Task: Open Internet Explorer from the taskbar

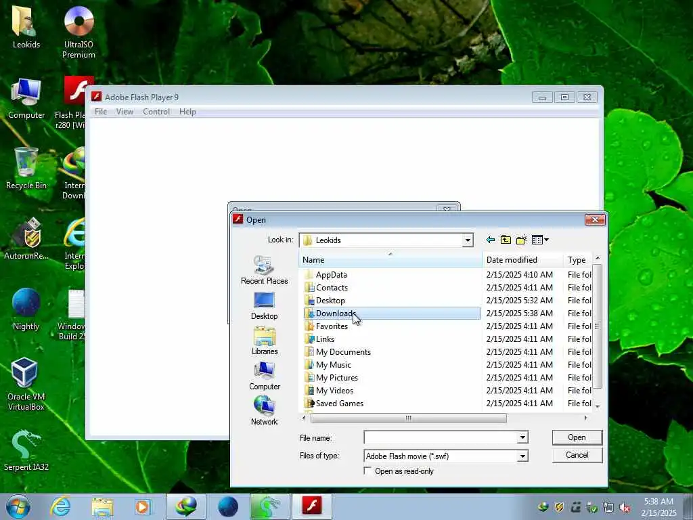Action: click(60, 506)
